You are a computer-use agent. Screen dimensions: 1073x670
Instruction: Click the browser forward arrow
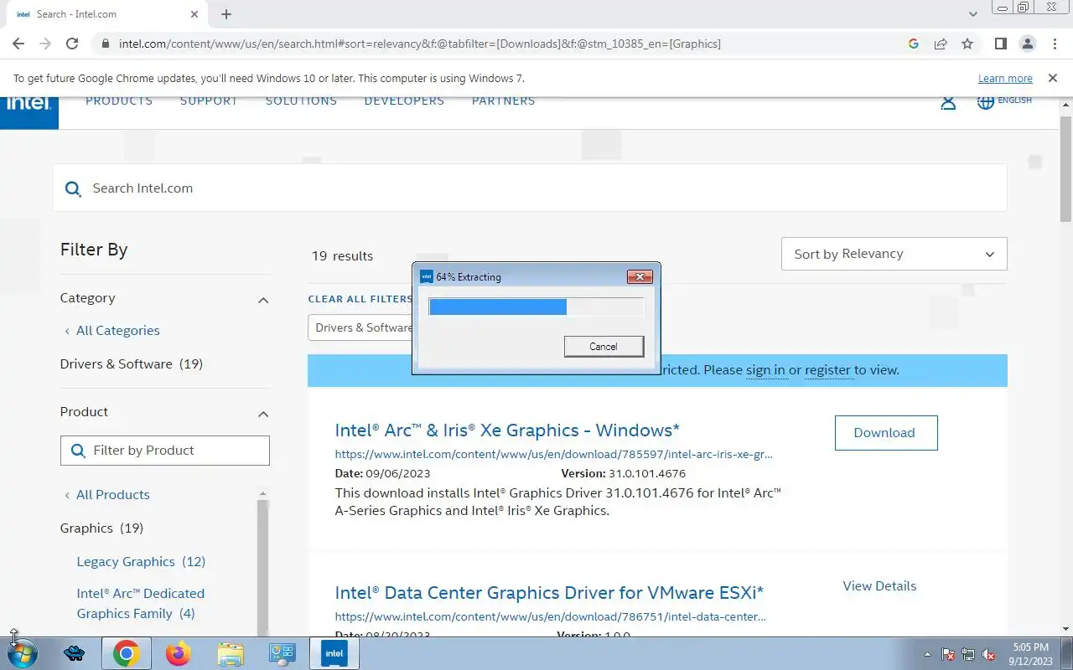(45, 44)
